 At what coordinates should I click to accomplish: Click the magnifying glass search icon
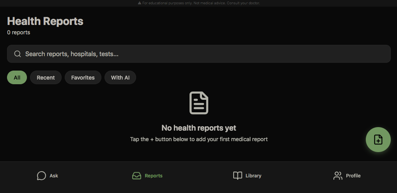[18, 54]
